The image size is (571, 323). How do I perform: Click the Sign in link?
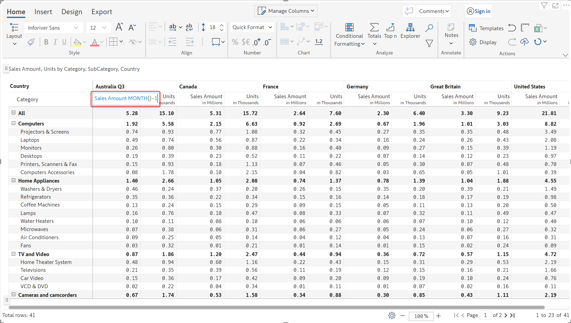pyautogui.click(x=482, y=11)
